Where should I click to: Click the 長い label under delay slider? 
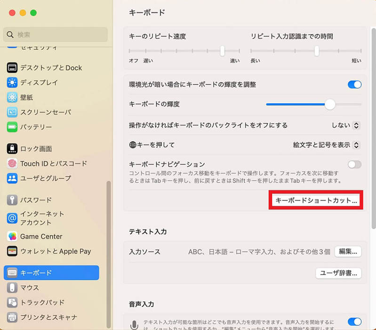[255, 61]
